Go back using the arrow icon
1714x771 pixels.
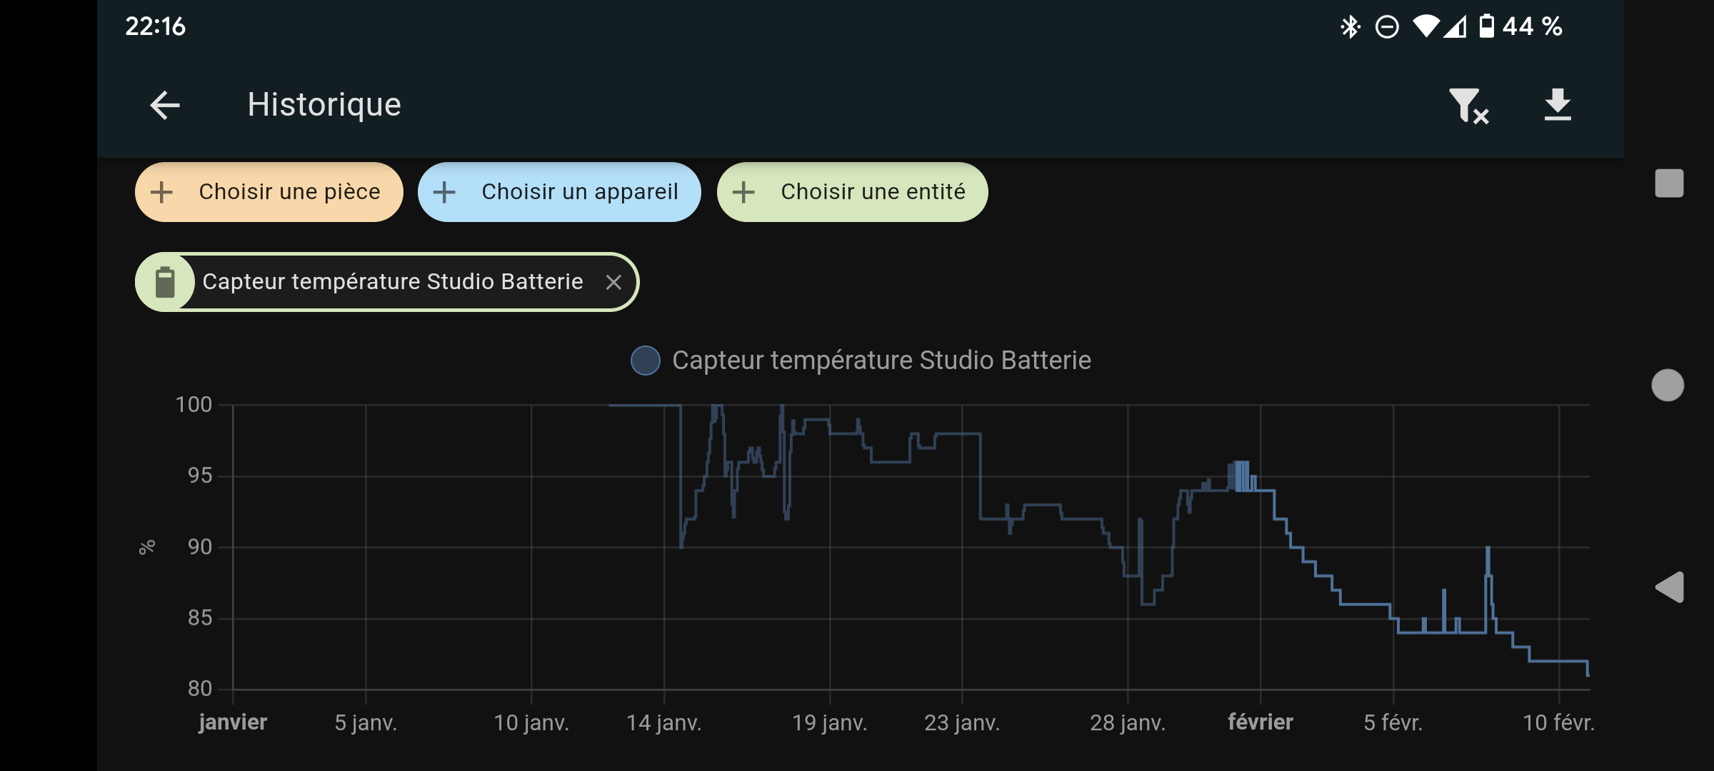(x=165, y=106)
